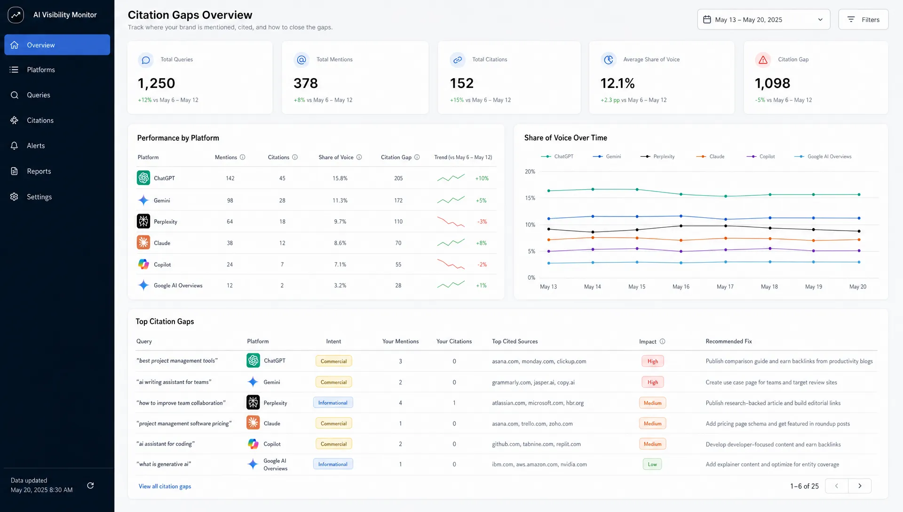Click the Total Queries chat bubble icon
This screenshot has height=512, width=903.
point(146,60)
